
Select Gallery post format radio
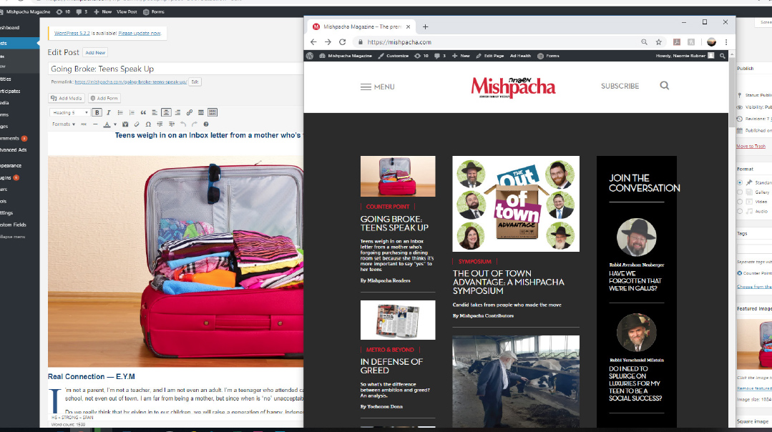[740, 192]
